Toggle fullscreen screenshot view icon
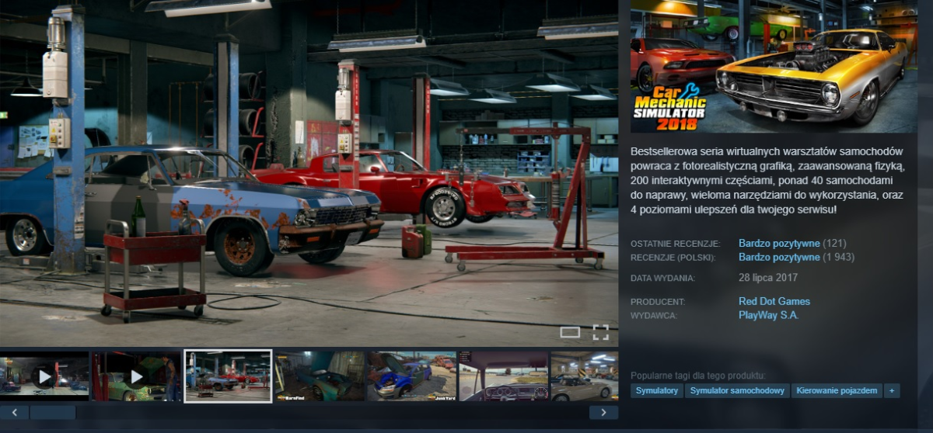This screenshot has height=433, width=933. click(x=600, y=332)
